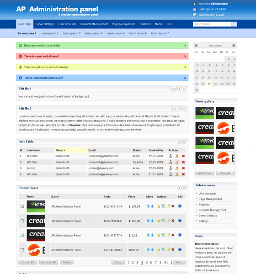Click the Prev pagination button
The height and width of the screenshot is (274, 256).
[x=118, y=262]
